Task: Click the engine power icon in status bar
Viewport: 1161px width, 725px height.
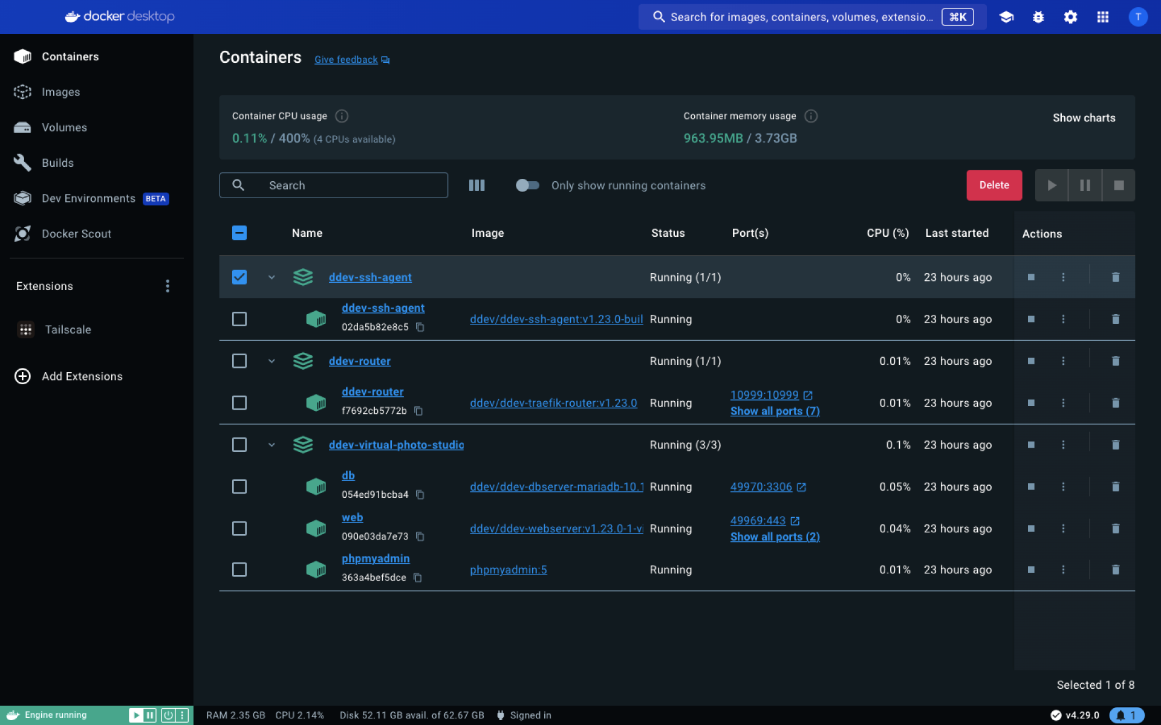Action: [x=168, y=715]
